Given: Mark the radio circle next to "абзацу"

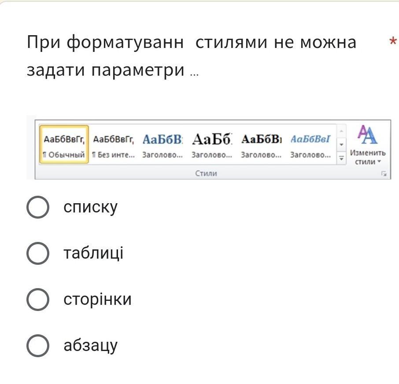Looking at the screenshot, I should (38, 346).
